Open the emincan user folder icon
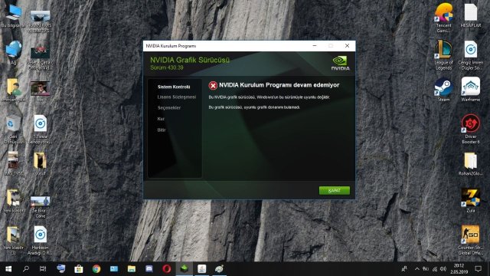 13,90
